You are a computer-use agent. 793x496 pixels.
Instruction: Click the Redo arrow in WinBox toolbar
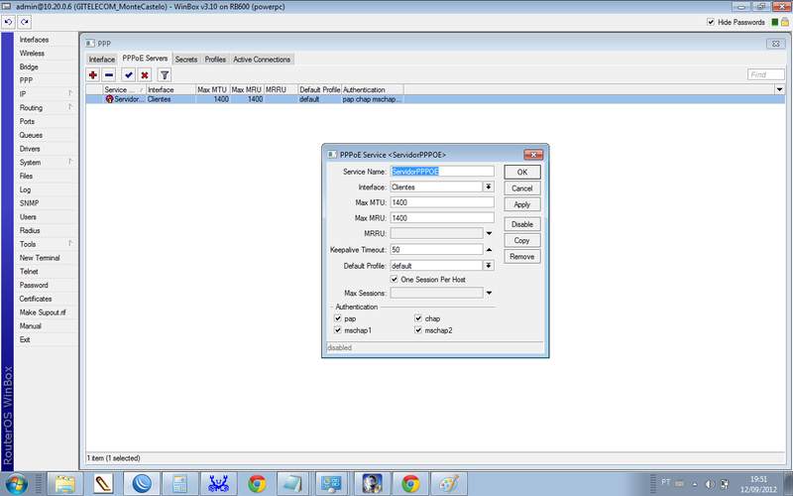point(24,22)
